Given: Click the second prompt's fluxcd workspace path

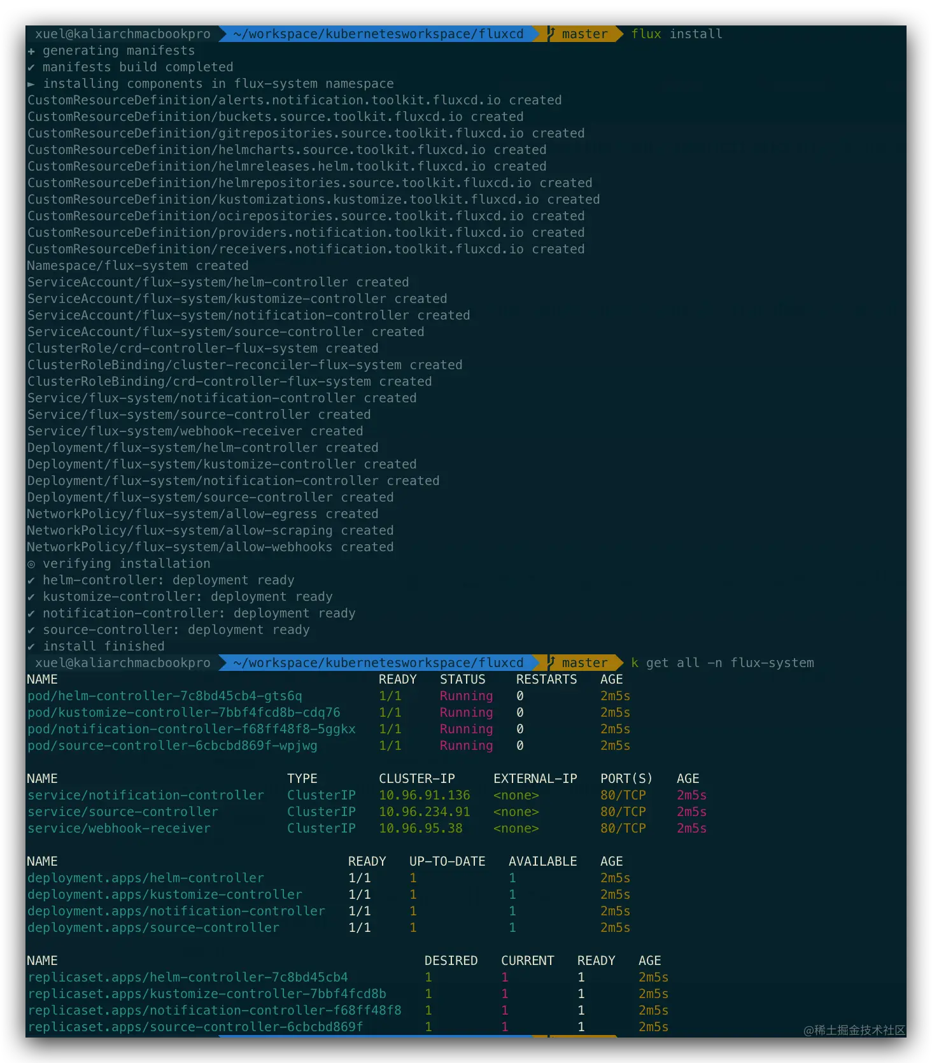Looking at the screenshot, I should (x=378, y=663).
